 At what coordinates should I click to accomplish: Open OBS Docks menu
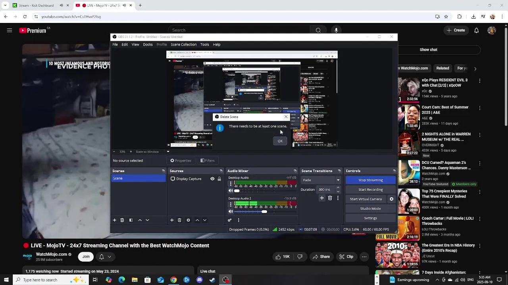click(x=148, y=44)
